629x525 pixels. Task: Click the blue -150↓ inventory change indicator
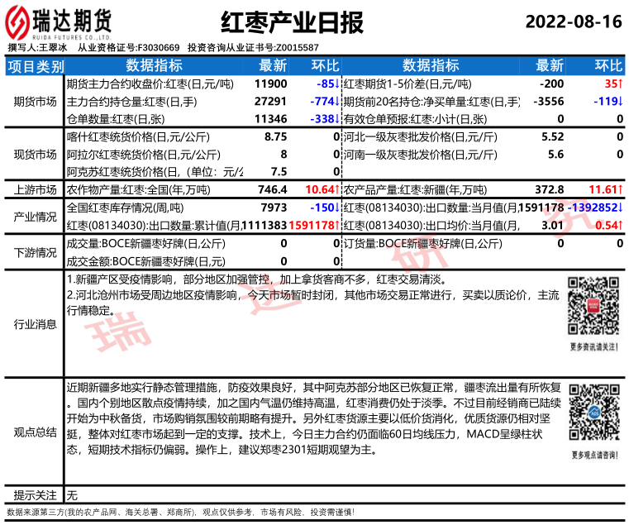[x=324, y=207]
